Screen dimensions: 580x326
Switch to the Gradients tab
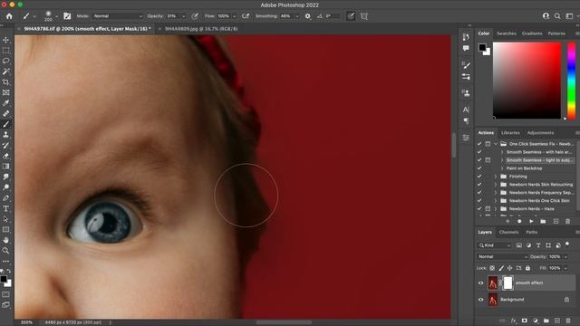pos(532,34)
